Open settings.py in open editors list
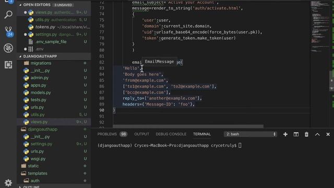This screenshot has height=188, width=334. point(54,34)
